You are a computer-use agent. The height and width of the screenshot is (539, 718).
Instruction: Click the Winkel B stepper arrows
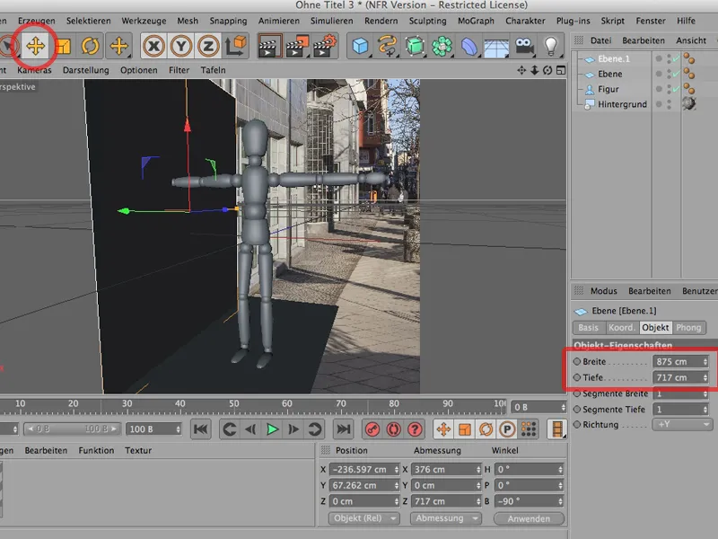coord(560,501)
